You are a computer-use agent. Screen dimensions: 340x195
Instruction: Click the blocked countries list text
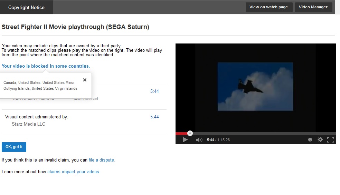(40, 86)
